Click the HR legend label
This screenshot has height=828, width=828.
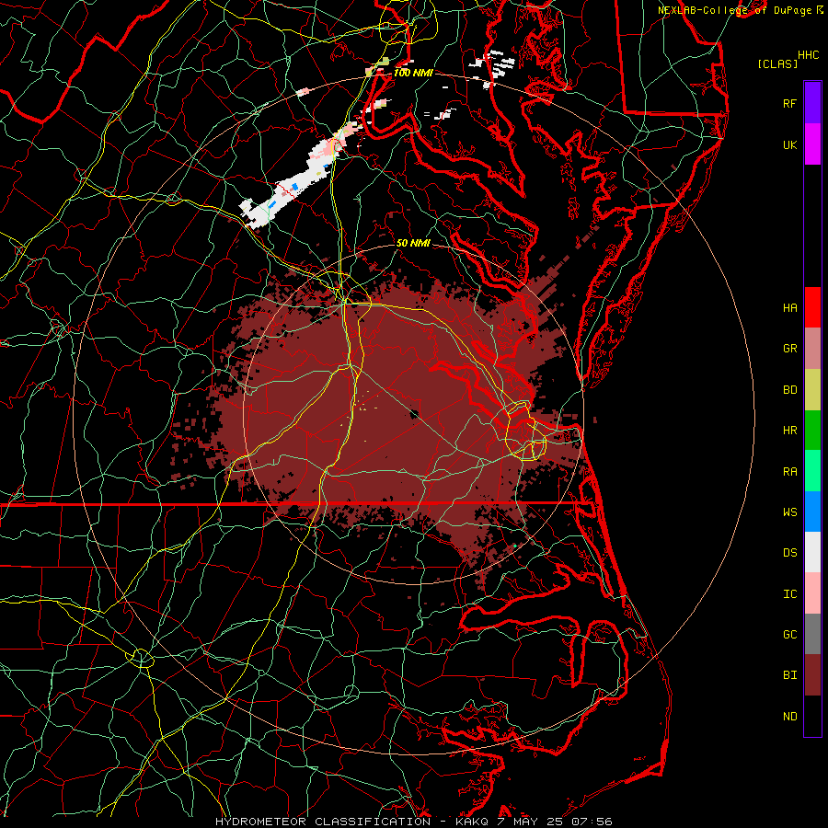coord(789,431)
